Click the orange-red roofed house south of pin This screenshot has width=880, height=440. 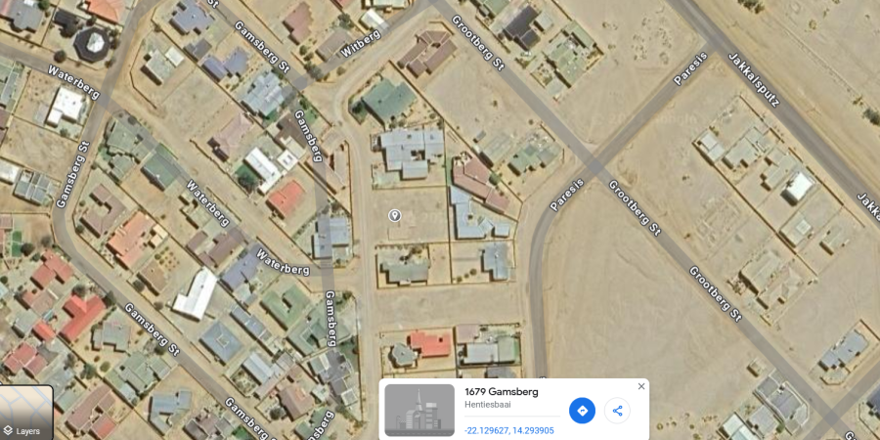430,344
